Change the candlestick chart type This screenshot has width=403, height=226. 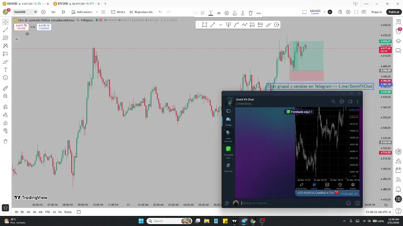[63, 12]
